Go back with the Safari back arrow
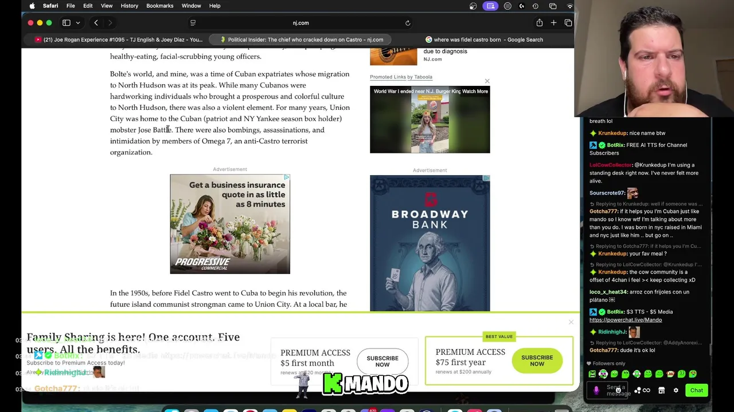The image size is (734, 412). [96, 23]
